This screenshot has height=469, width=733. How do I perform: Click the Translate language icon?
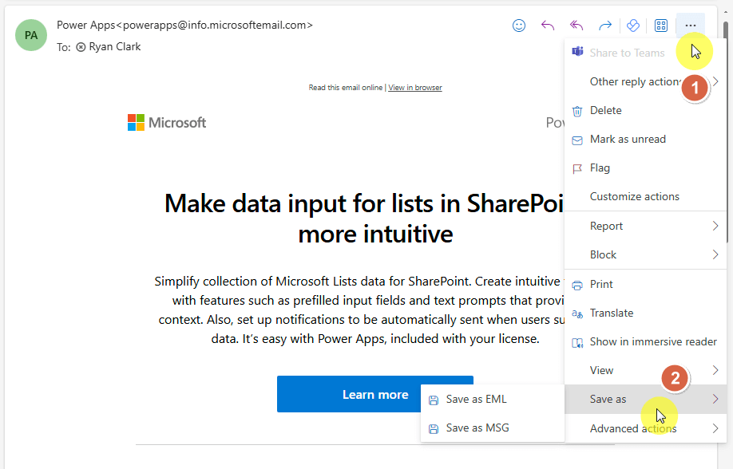[577, 314]
